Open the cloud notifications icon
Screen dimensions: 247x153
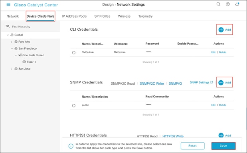click(237, 4)
